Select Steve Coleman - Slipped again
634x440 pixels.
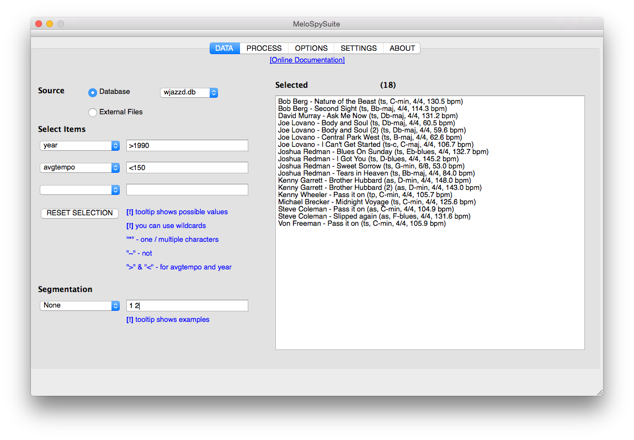pos(375,216)
